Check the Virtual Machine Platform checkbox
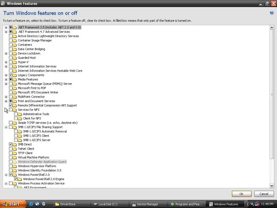This screenshot has height=208, width=277. [11, 157]
